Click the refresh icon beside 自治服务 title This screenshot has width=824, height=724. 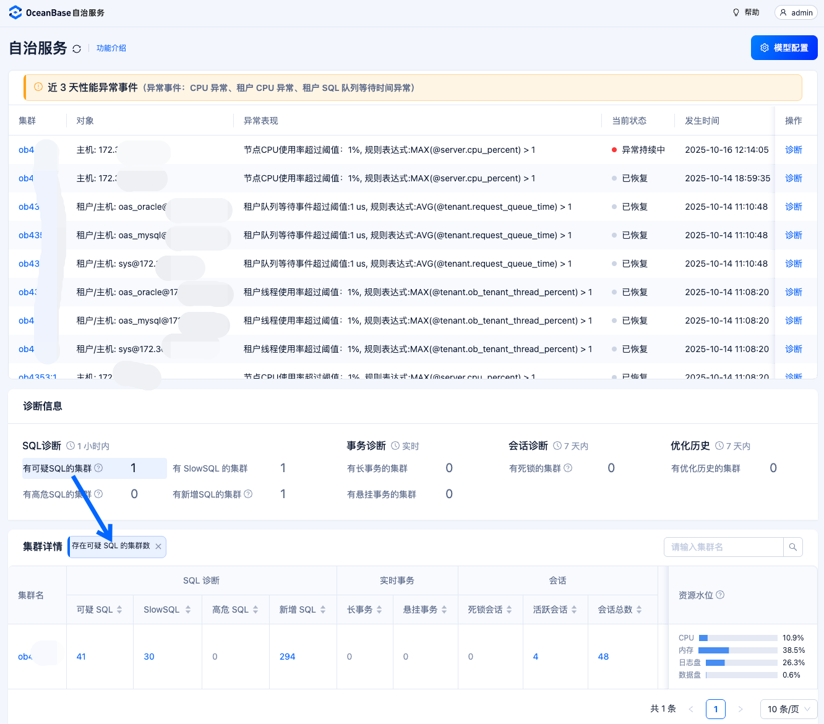[77, 49]
